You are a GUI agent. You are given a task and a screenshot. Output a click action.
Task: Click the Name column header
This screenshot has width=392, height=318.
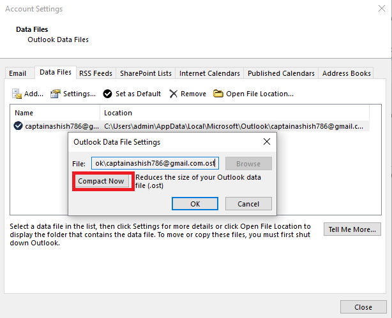tap(55, 113)
